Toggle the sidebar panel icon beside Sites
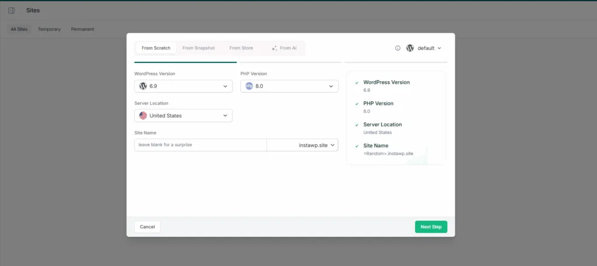597x266 pixels. (x=12, y=10)
